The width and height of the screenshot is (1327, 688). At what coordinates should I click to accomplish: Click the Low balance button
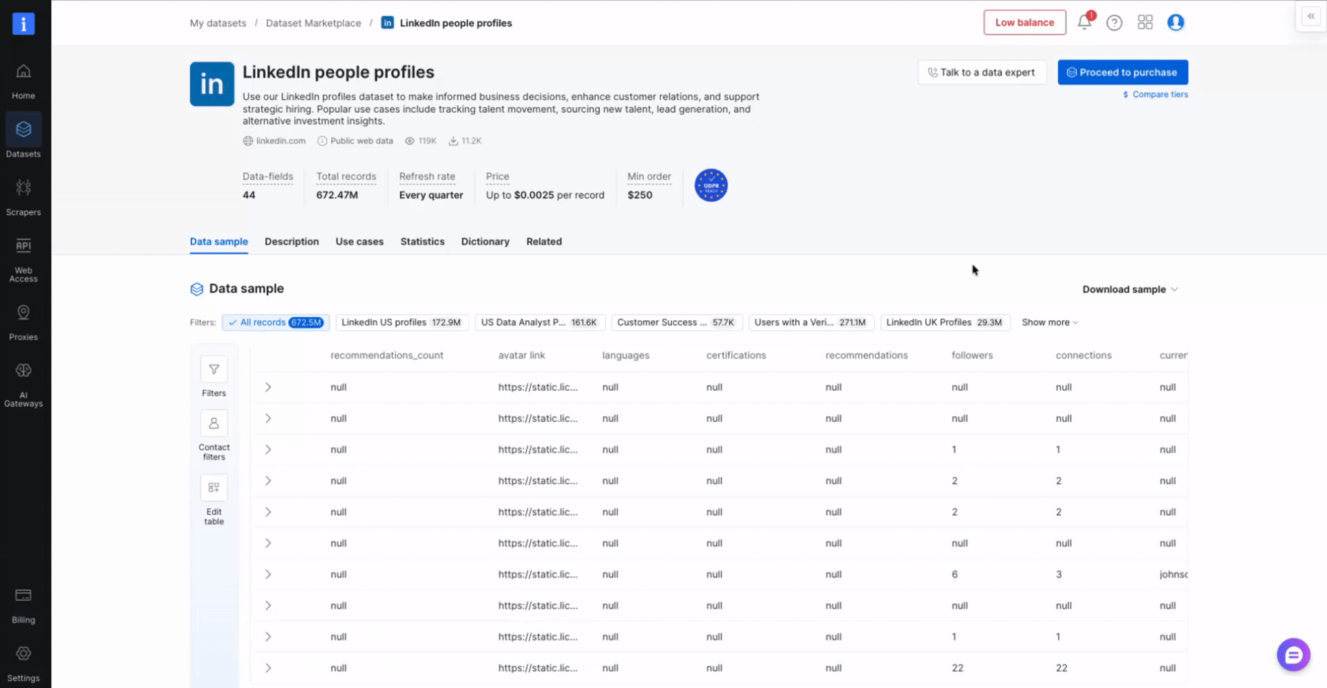(x=1025, y=22)
